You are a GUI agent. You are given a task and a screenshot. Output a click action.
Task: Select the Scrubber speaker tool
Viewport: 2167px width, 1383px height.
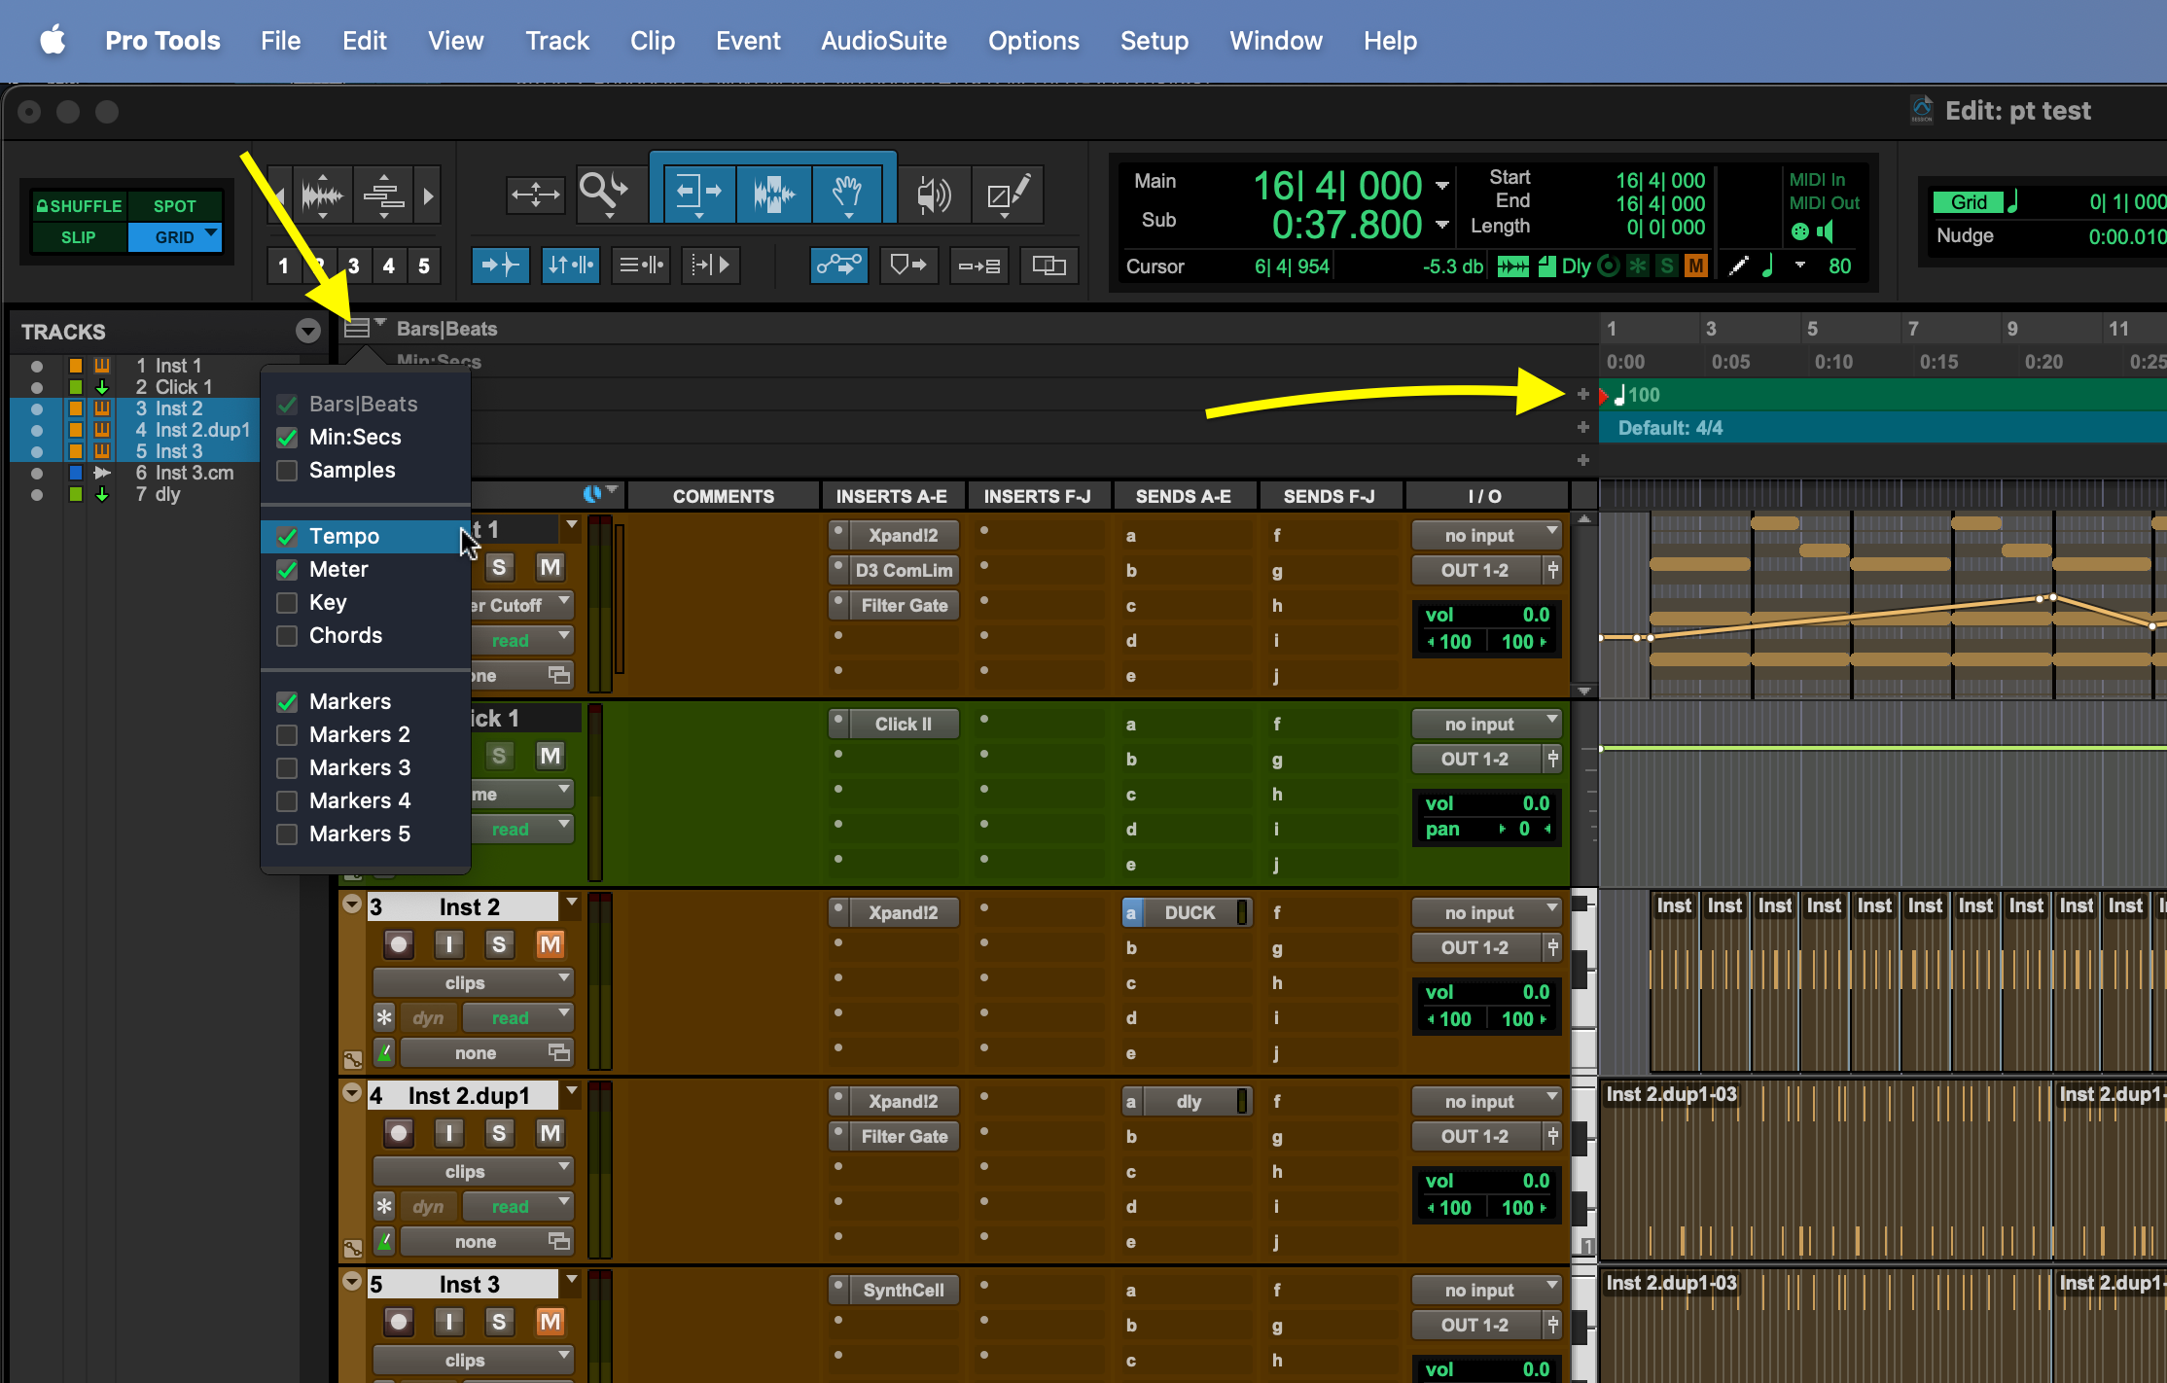pyautogui.click(x=934, y=195)
